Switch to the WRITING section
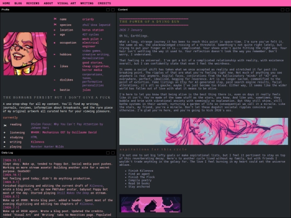This screenshot has width=291, height=218. [87, 3]
